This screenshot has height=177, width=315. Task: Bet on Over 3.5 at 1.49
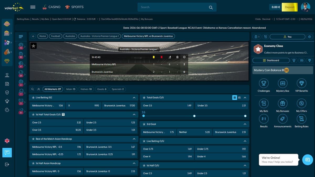[x=167, y=105]
